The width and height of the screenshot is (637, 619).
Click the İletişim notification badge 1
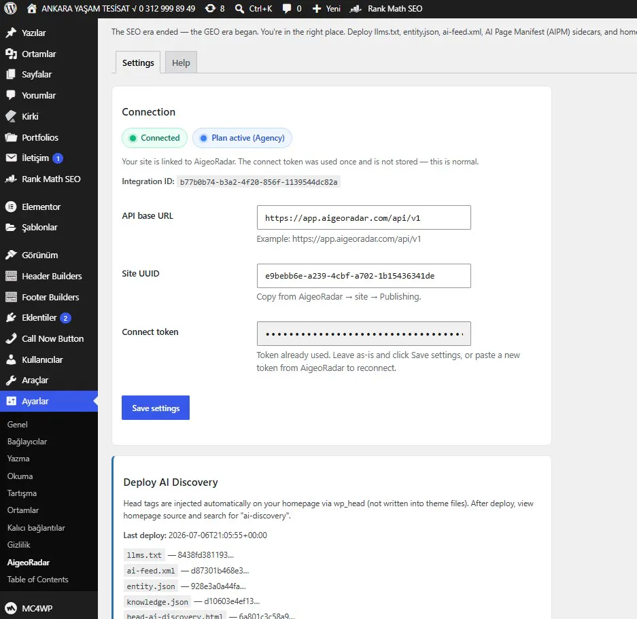click(x=58, y=158)
